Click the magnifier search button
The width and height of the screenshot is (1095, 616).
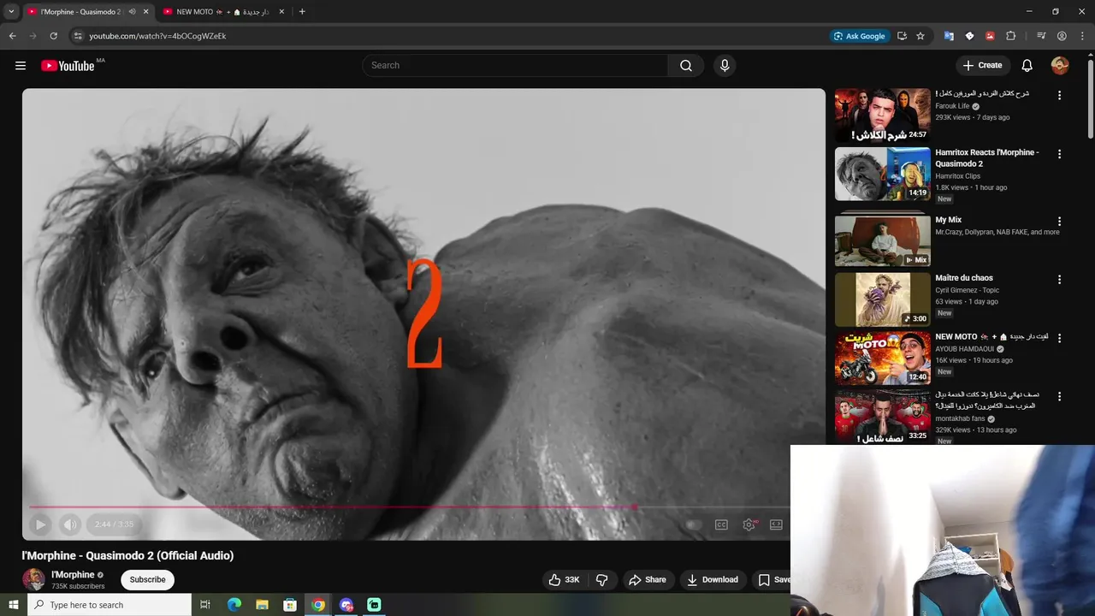coord(686,66)
